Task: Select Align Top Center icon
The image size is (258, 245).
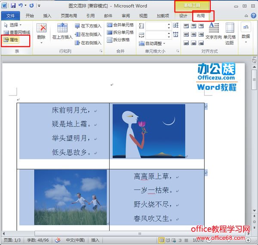Action: coord(193,26)
